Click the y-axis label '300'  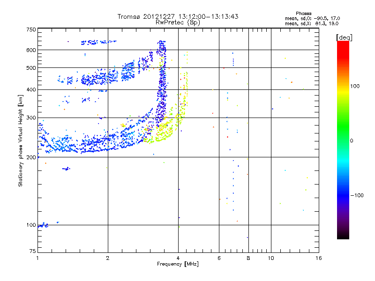coord(31,118)
